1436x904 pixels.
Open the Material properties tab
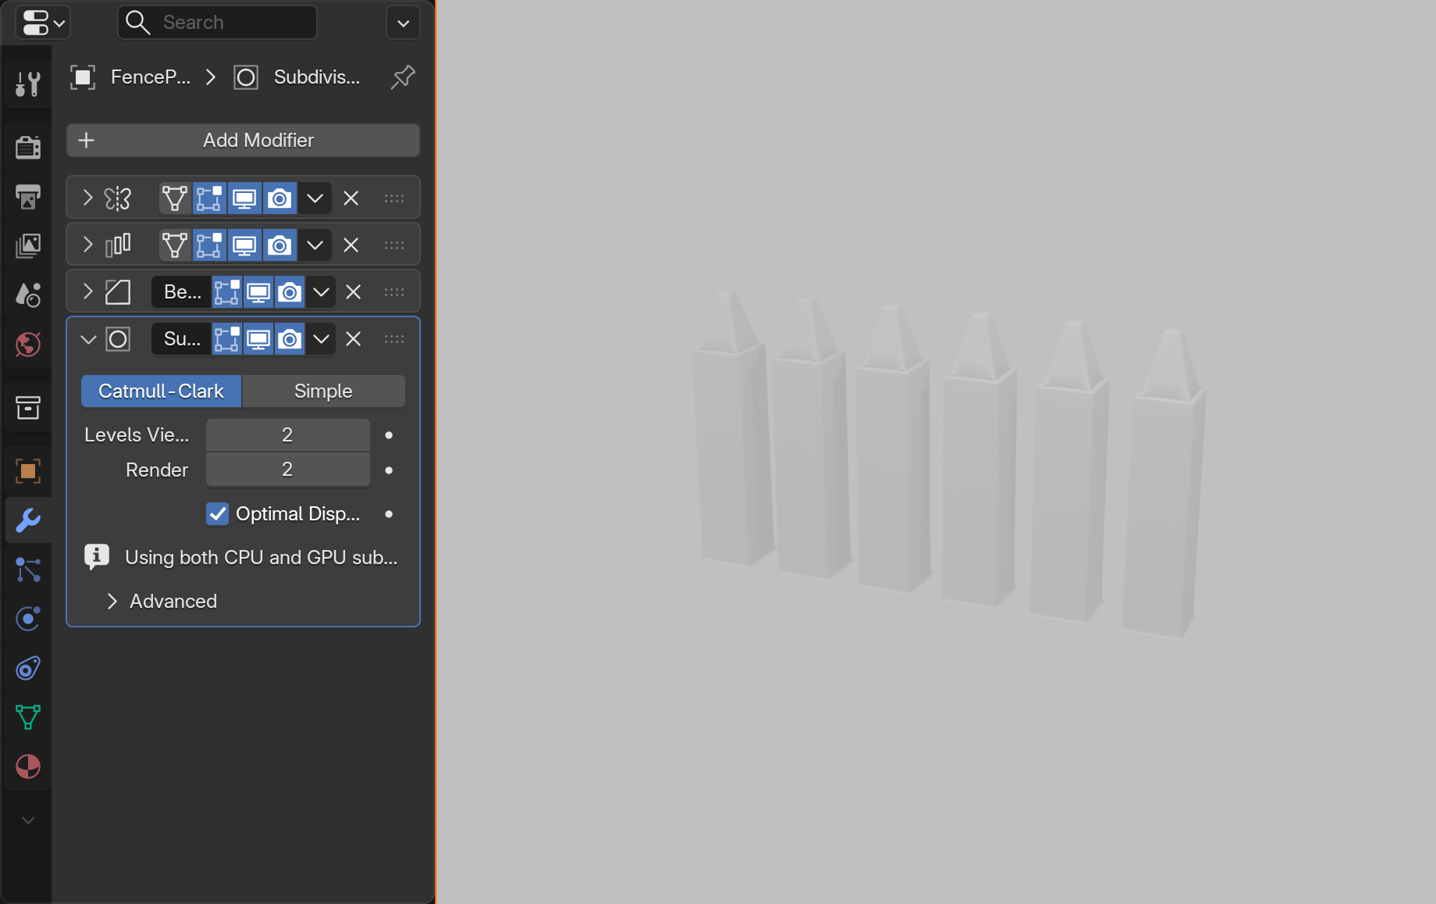[x=28, y=766]
